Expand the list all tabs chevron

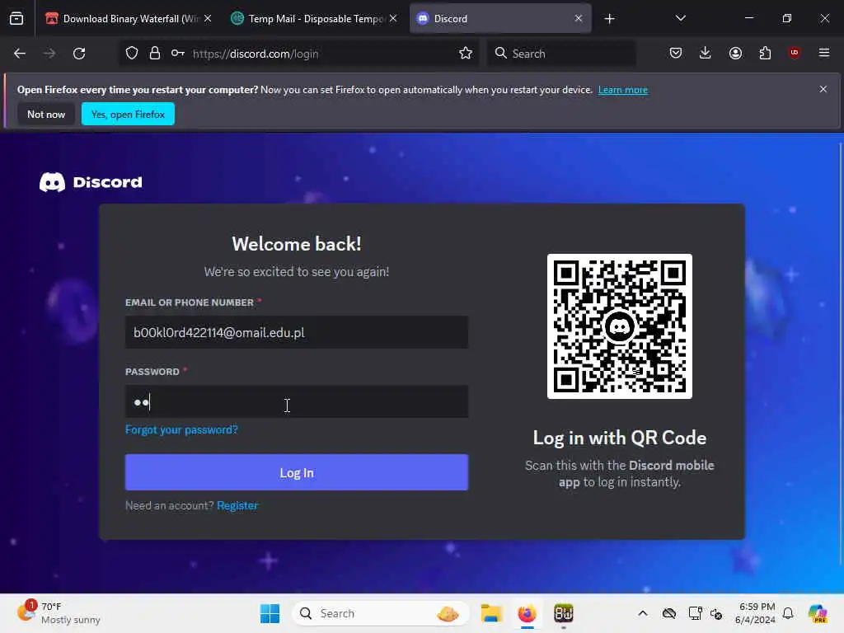(680, 18)
